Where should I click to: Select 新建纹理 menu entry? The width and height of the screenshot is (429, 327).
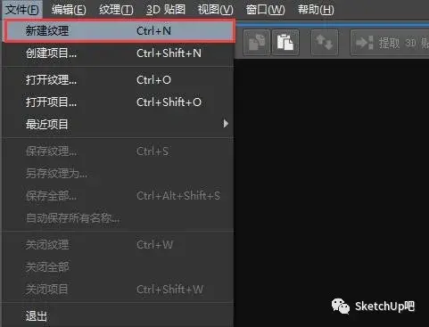coord(120,31)
